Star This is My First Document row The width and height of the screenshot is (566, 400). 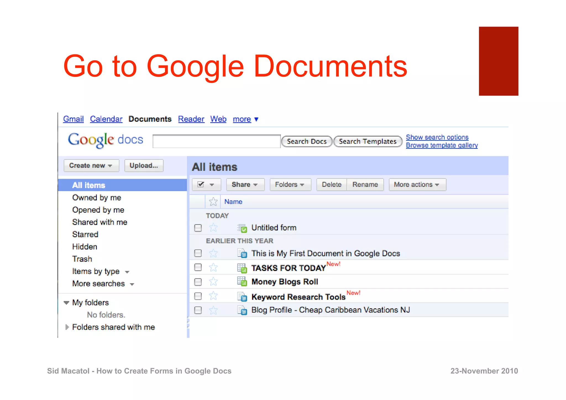click(x=213, y=253)
